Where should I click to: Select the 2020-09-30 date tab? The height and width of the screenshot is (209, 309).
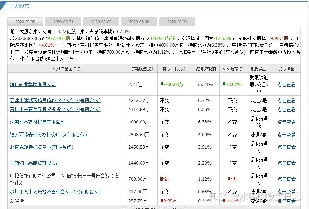coord(25,22)
